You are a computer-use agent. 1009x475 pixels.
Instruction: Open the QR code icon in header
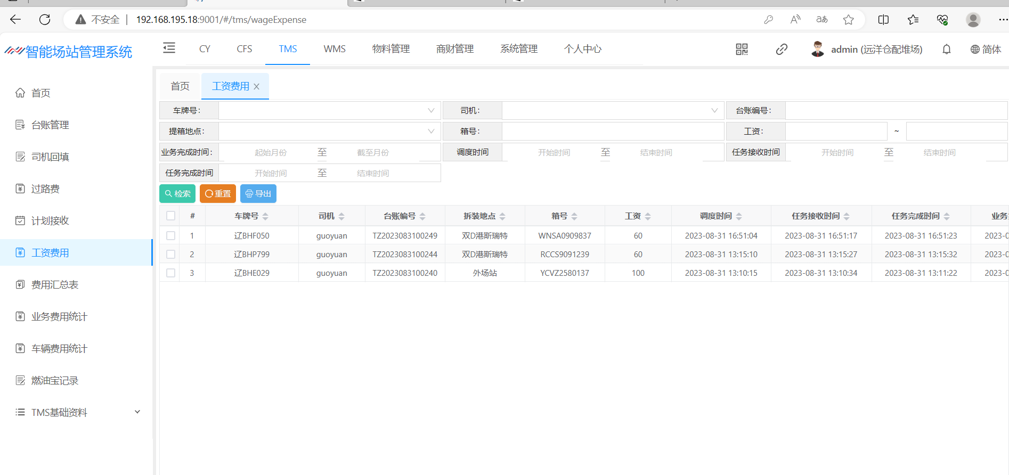742,50
